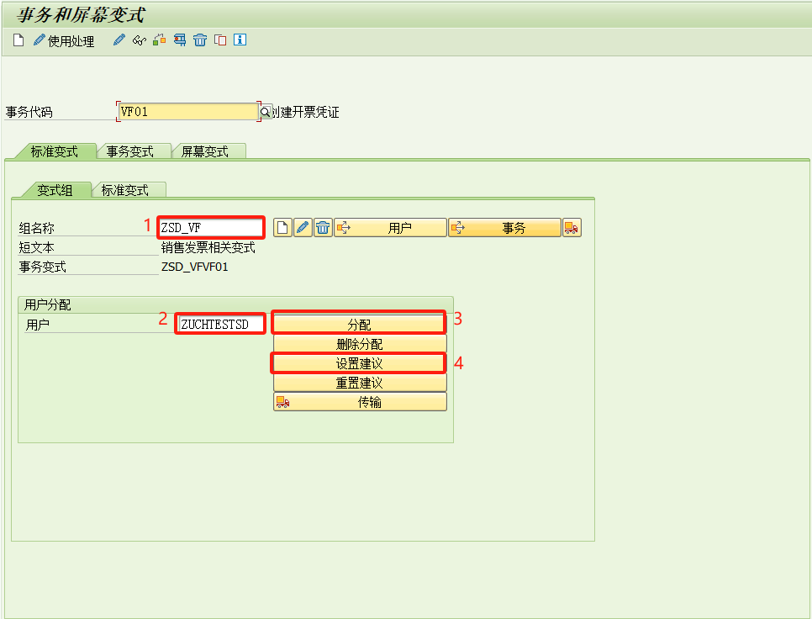
Task: Click the 组名称 field containing ZSD_VF
Action: click(x=211, y=227)
